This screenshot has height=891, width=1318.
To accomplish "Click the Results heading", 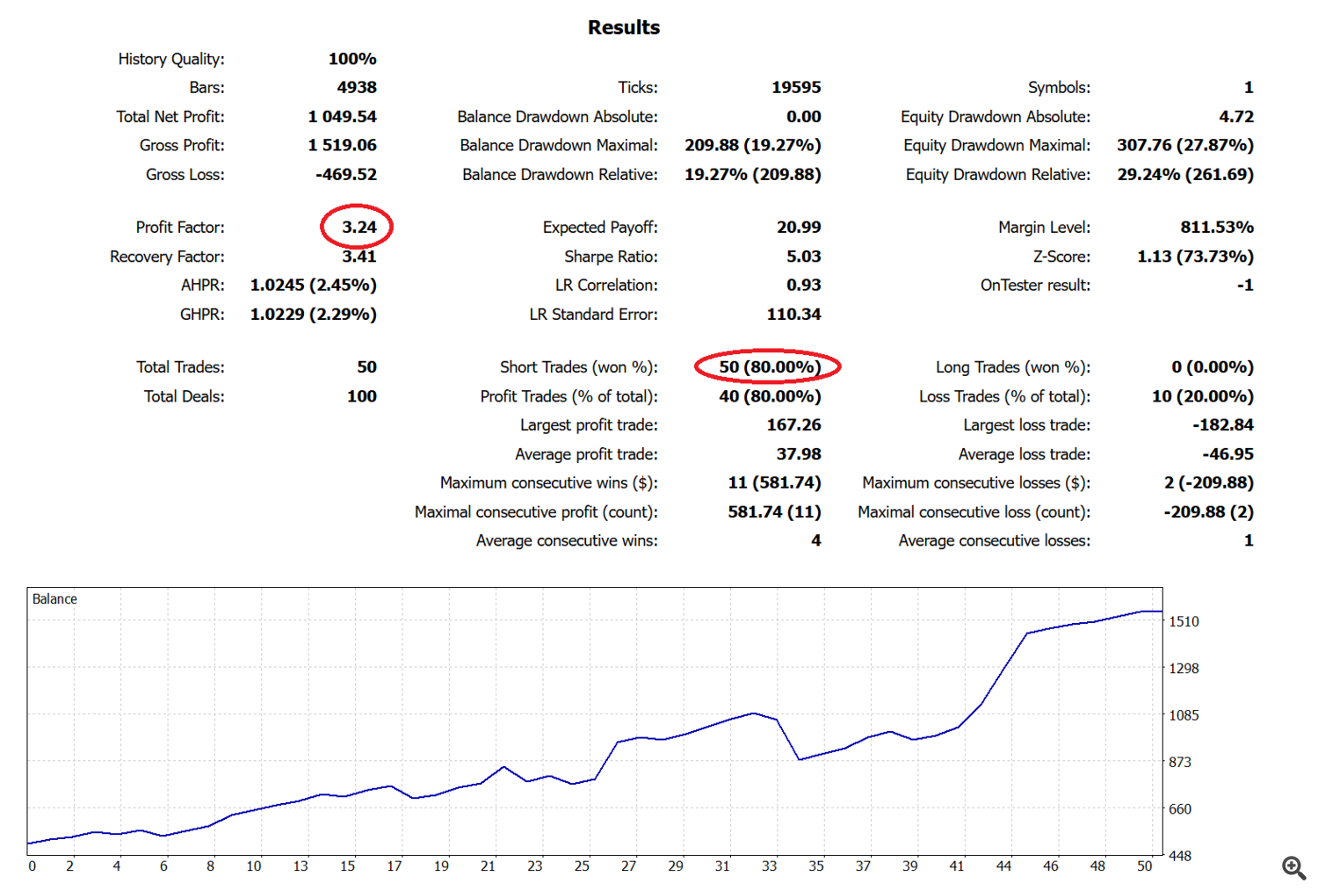I will click(x=623, y=27).
